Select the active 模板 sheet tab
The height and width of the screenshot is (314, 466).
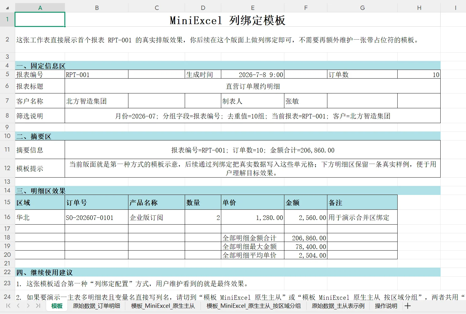[57, 306]
